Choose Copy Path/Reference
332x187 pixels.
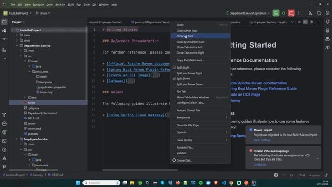[x=200, y=60]
